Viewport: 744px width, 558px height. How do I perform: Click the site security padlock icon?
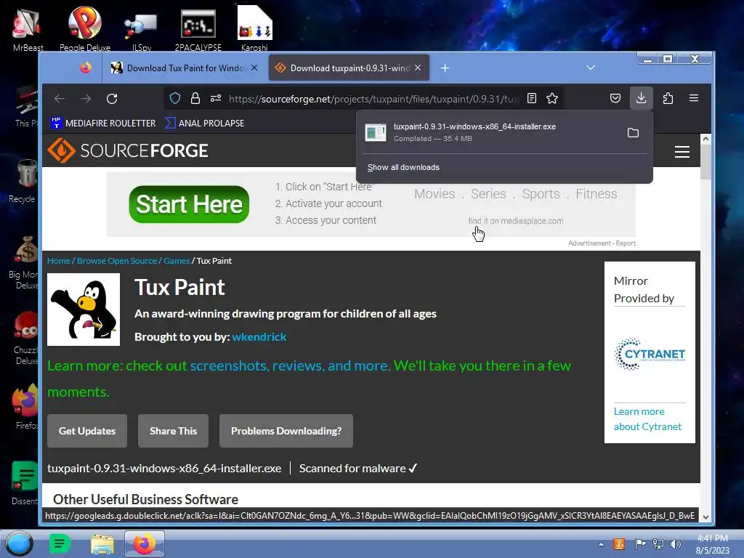tap(195, 98)
